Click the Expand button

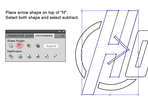[51, 46]
